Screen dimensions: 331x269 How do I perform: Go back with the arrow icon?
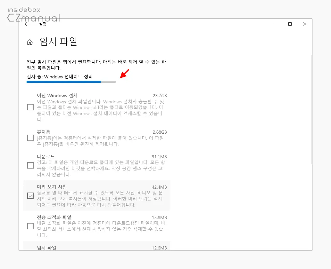[27, 24]
